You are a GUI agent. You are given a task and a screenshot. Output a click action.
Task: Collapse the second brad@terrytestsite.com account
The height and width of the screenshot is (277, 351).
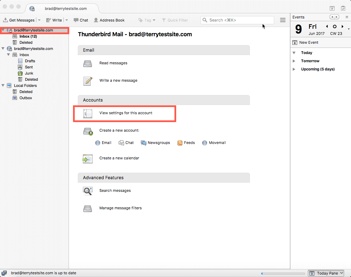pos(3,49)
